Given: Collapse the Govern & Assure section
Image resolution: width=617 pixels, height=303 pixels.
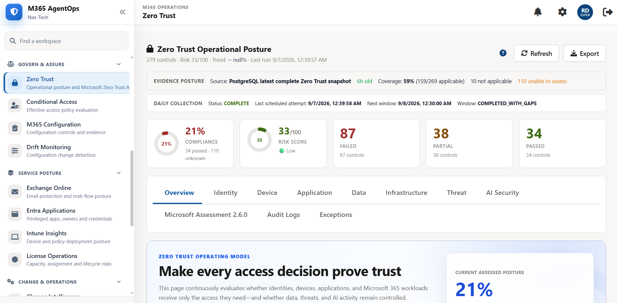Looking at the screenshot, I should 119,64.
